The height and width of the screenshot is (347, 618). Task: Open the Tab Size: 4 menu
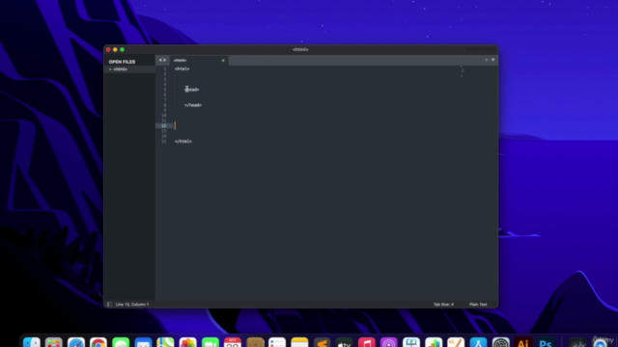(443, 305)
